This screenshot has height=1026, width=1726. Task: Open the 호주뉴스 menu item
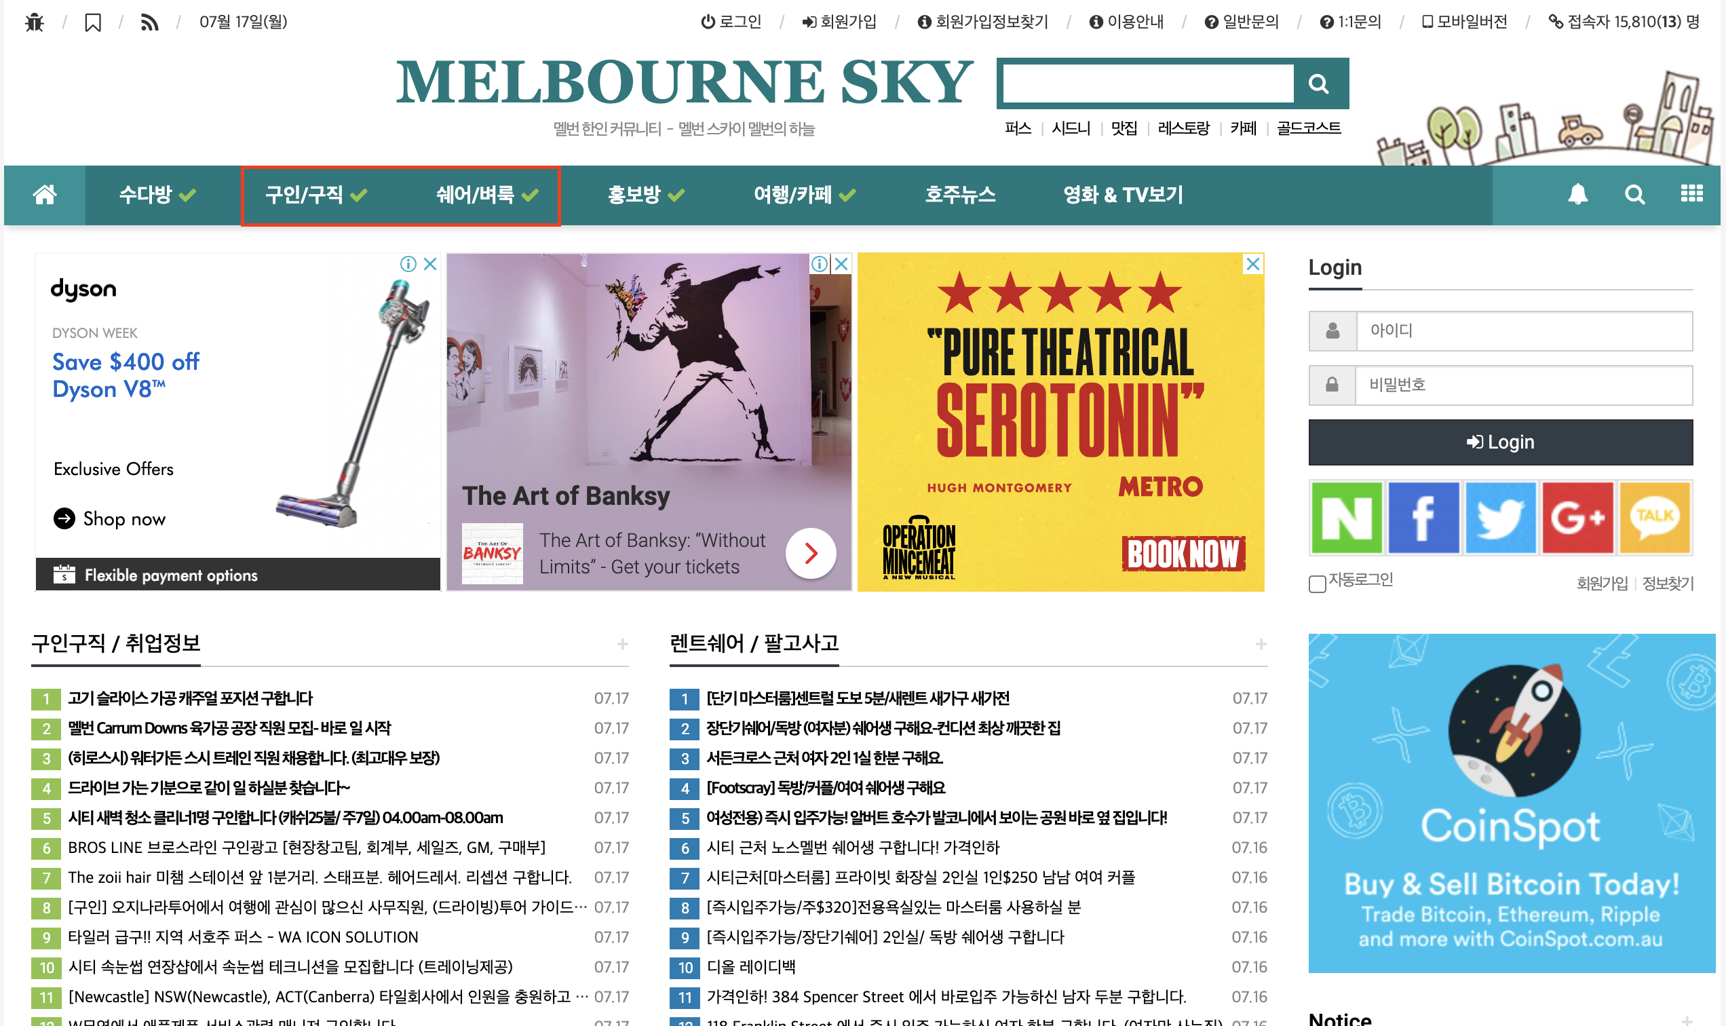click(x=960, y=195)
